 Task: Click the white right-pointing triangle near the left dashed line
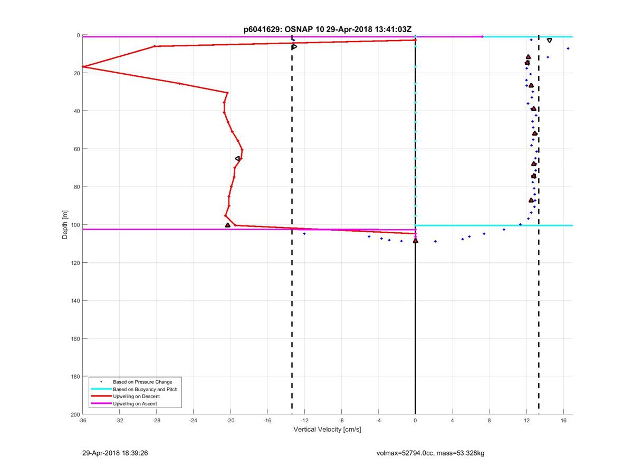click(294, 47)
